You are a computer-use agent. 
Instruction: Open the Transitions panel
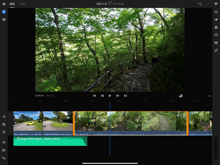tap(216, 20)
